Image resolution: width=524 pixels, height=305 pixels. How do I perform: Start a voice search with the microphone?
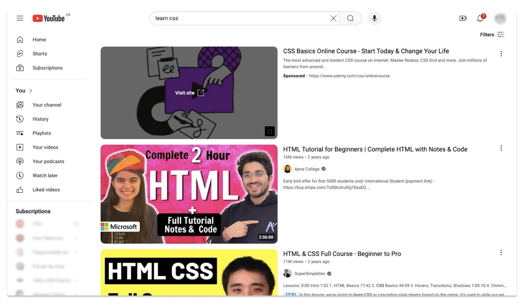(x=374, y=18)
